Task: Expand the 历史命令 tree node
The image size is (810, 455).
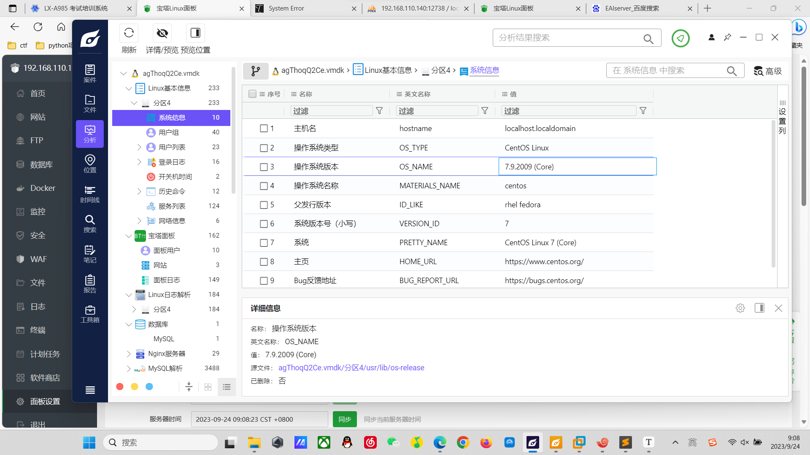Action: (x=139, y=192)
